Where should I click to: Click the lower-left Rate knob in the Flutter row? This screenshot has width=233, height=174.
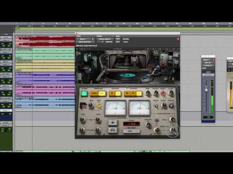coord(82,130)
